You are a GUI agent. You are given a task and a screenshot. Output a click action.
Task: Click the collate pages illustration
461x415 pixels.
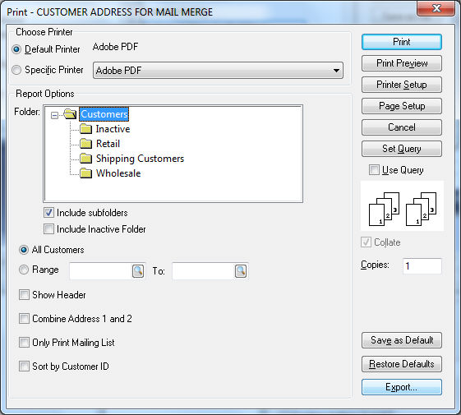[402, 206]
